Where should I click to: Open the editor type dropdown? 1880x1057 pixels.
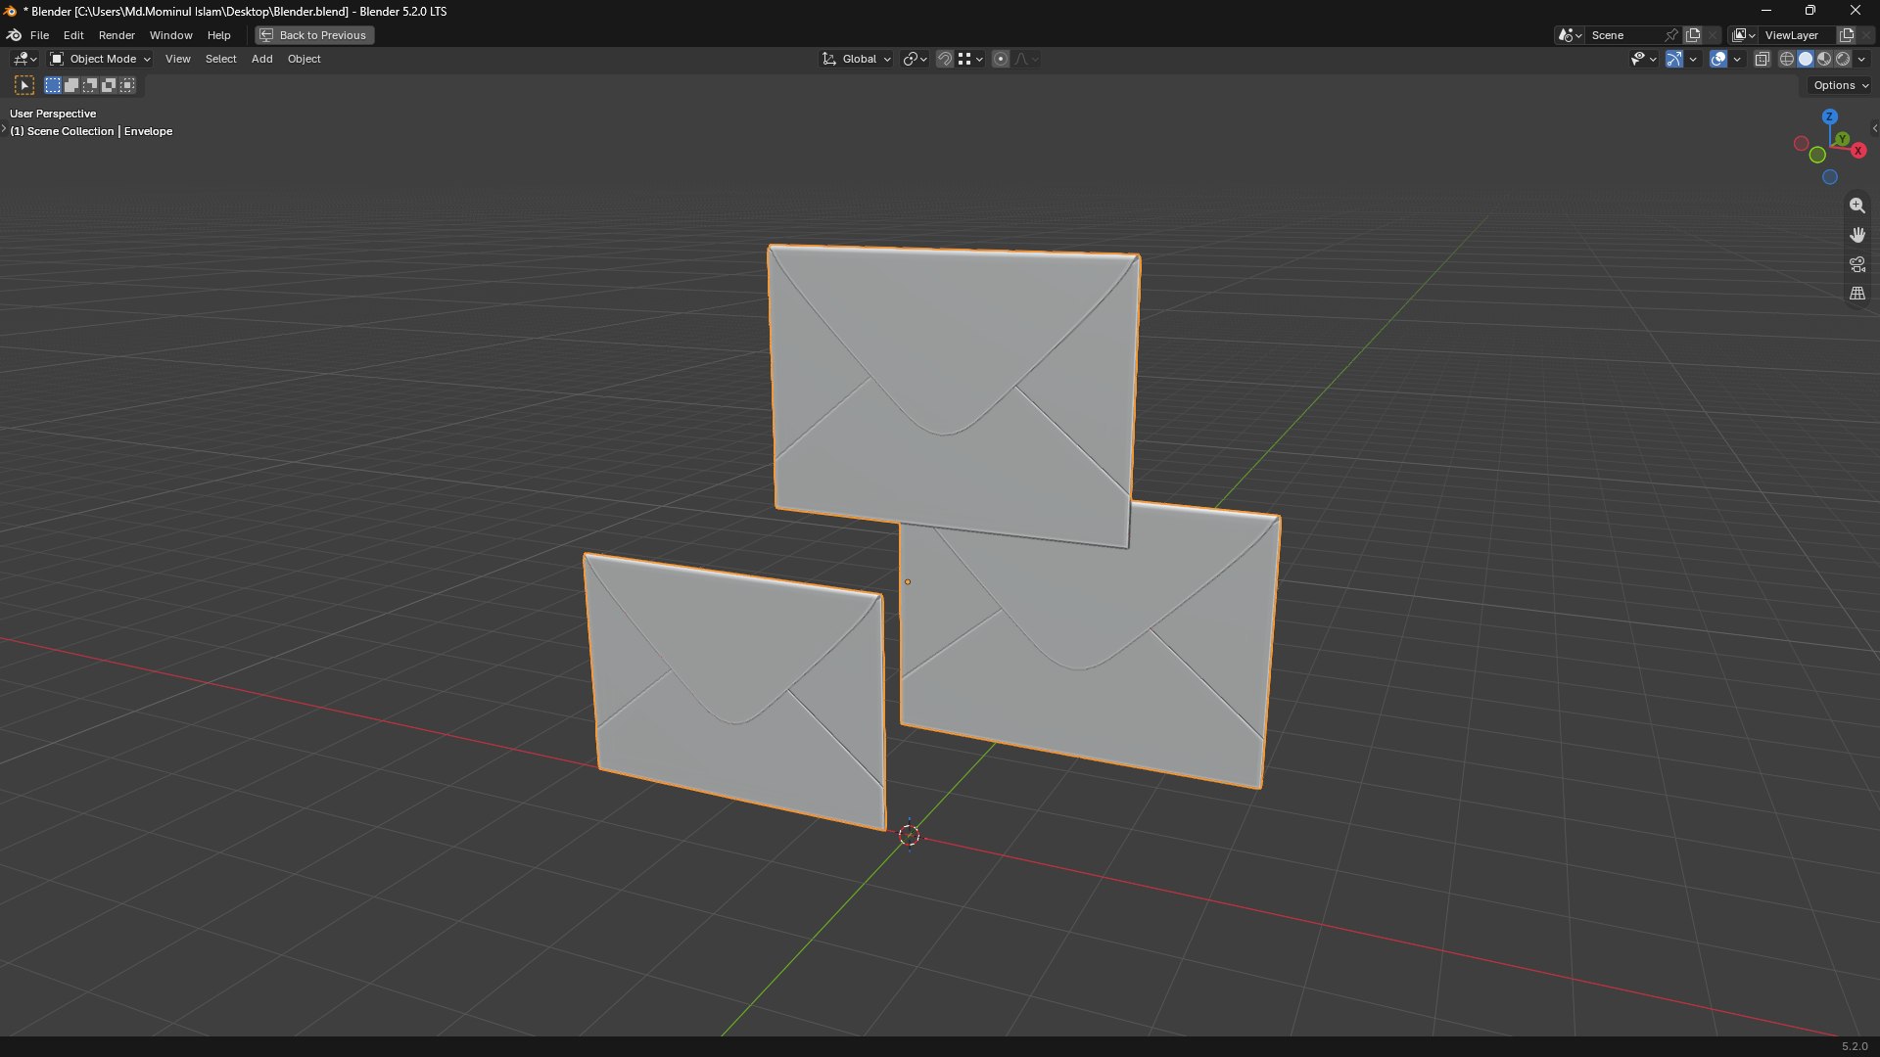24,59
